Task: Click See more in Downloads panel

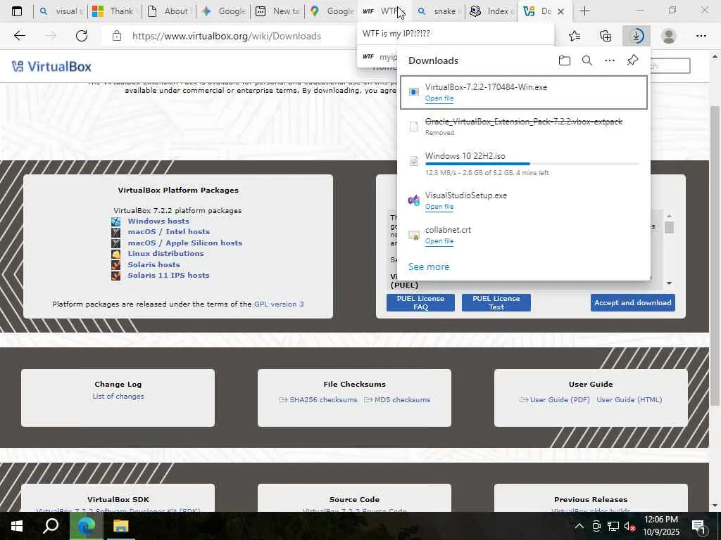Action: point(429,266)
